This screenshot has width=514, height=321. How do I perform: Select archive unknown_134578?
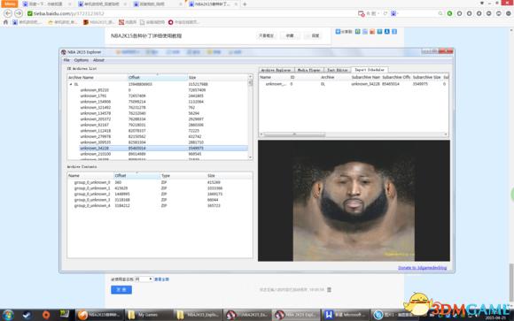point(96,113)
